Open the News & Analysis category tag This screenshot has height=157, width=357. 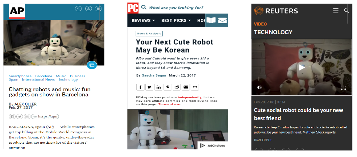tap(149, 33)
